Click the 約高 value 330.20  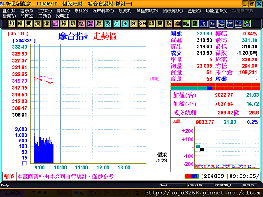[249, 60]
